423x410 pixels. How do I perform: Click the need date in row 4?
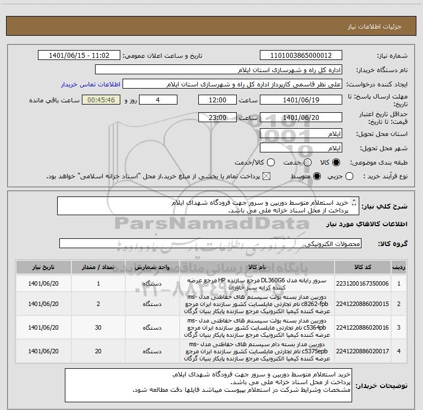(x=43, y=351)
